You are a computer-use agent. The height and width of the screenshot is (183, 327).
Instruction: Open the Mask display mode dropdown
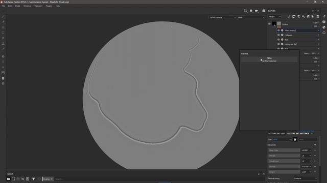point(251,17)
